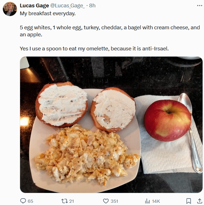Click the sentence about using a spoon

94,48
